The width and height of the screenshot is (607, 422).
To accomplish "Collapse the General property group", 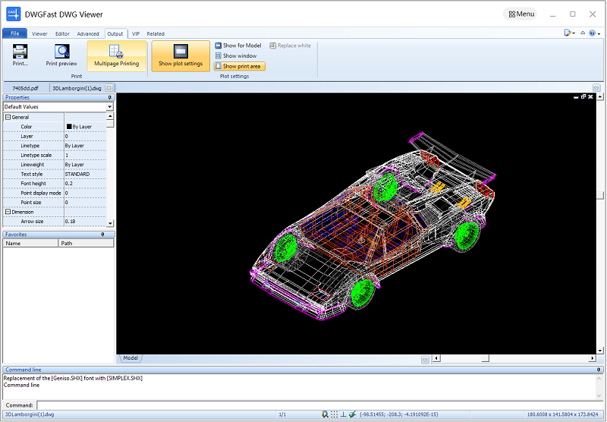I will [x=8, y=117].
